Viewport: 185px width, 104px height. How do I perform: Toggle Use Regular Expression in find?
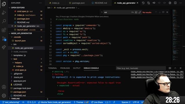click(140, 12)
